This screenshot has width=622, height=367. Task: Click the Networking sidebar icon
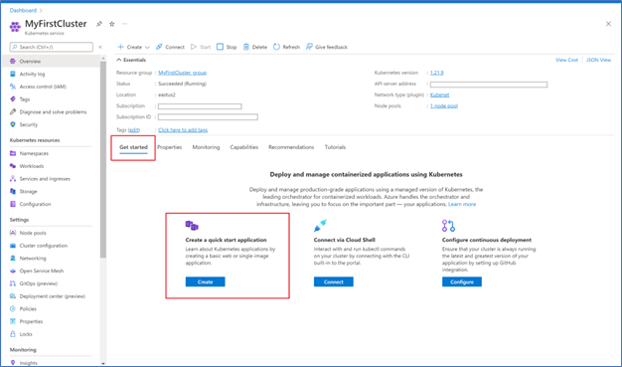tap(13, 259)
